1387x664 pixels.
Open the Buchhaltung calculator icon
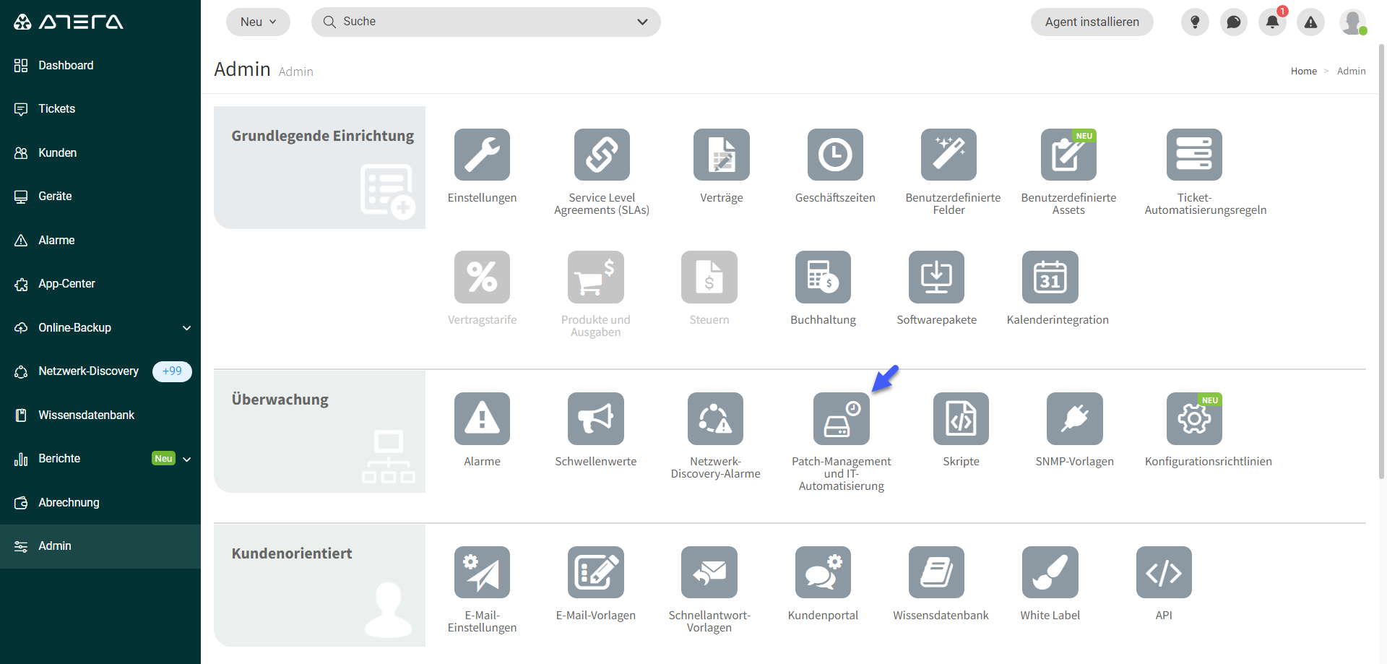[823, 277]
